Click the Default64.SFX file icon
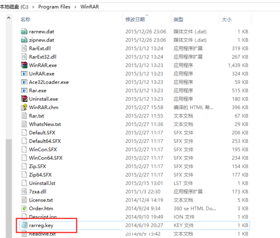 24,141
